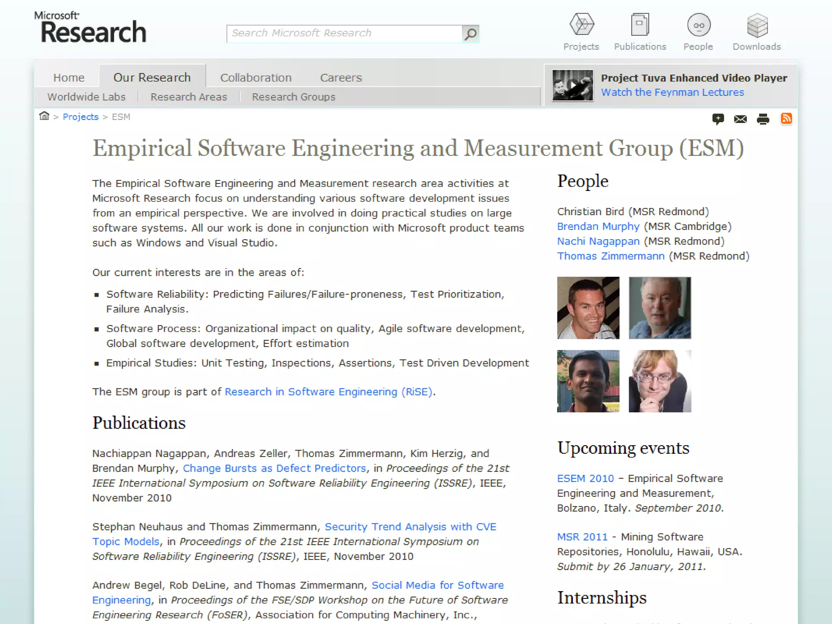Click the printer icon
832x624 pixels.
763,119
